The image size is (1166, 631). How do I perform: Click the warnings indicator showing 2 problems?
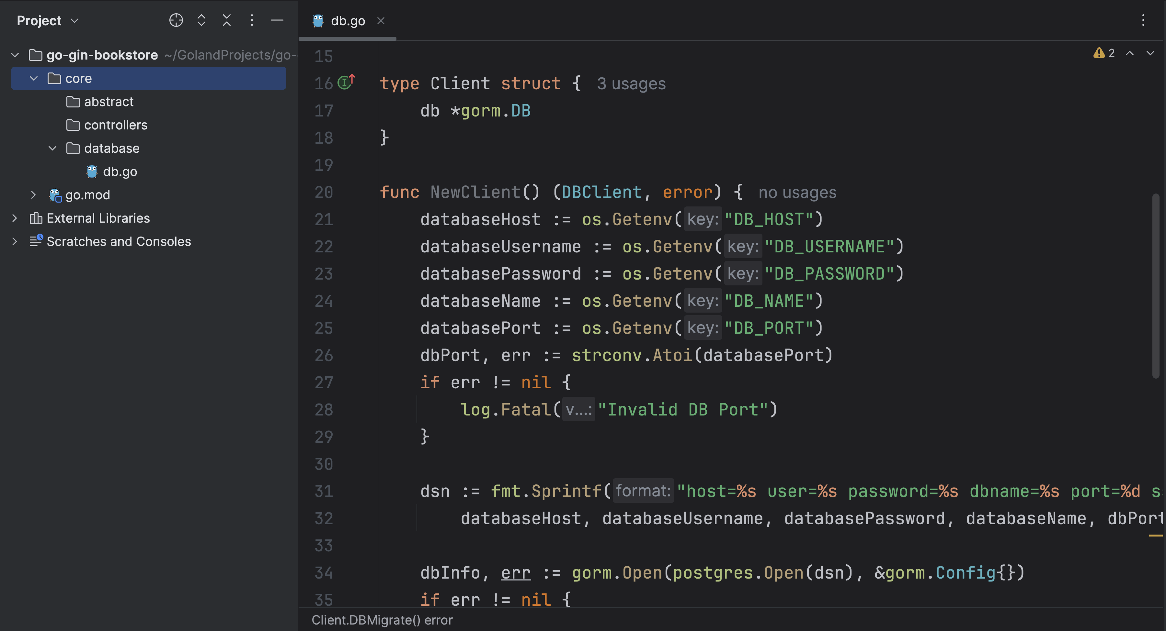pyautogui.click(x=1103, y=53)
